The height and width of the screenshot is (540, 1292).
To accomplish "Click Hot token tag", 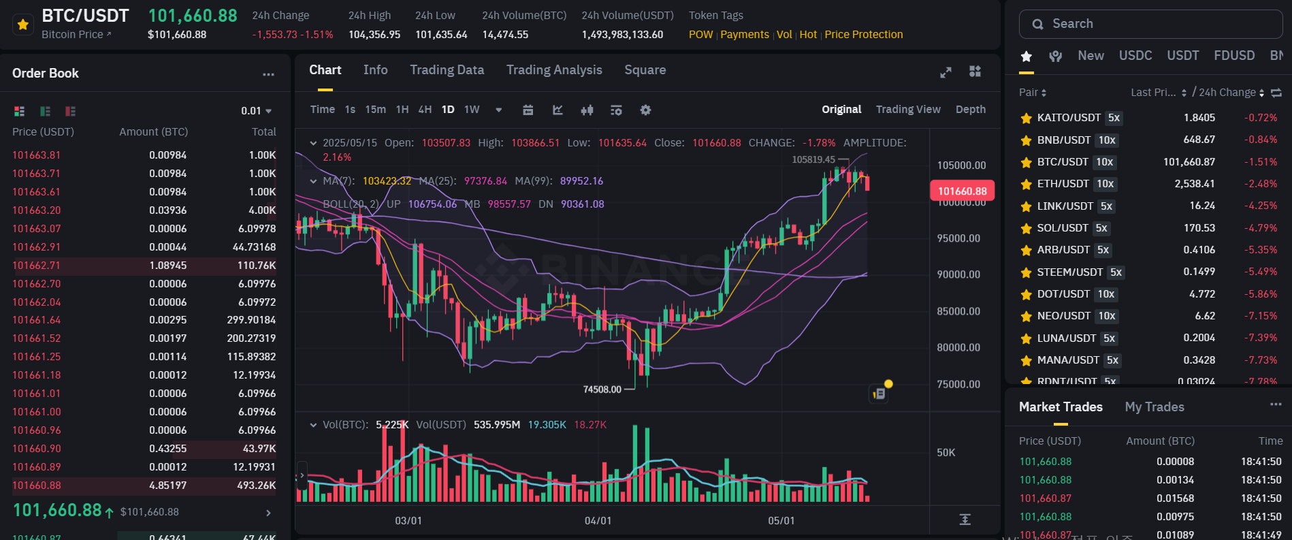I will point(808,35).
